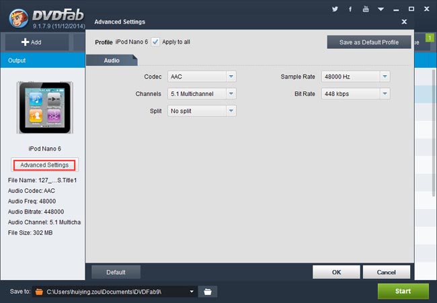Click the File Size: 302 MB text
The height and width of the screenshot is (303, 437).
point(30,232)
